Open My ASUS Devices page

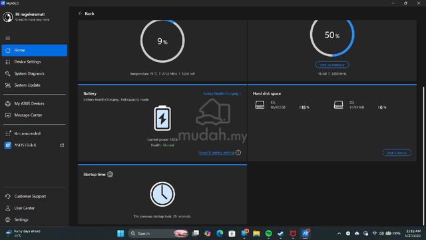34,104
